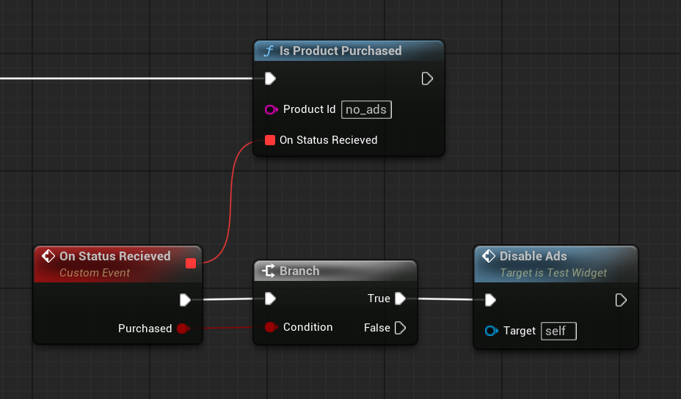Click the function icon on Is Product Purchased
The image size is (681, 399).
pos(269,51)
